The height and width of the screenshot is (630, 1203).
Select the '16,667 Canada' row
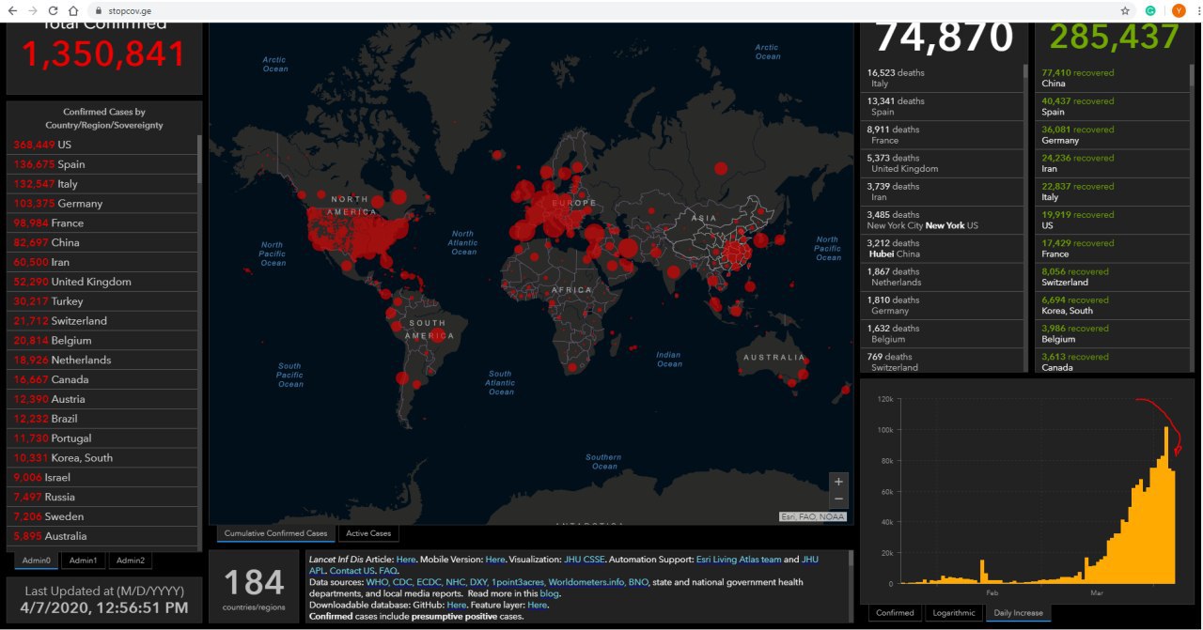tap(103, 379)
